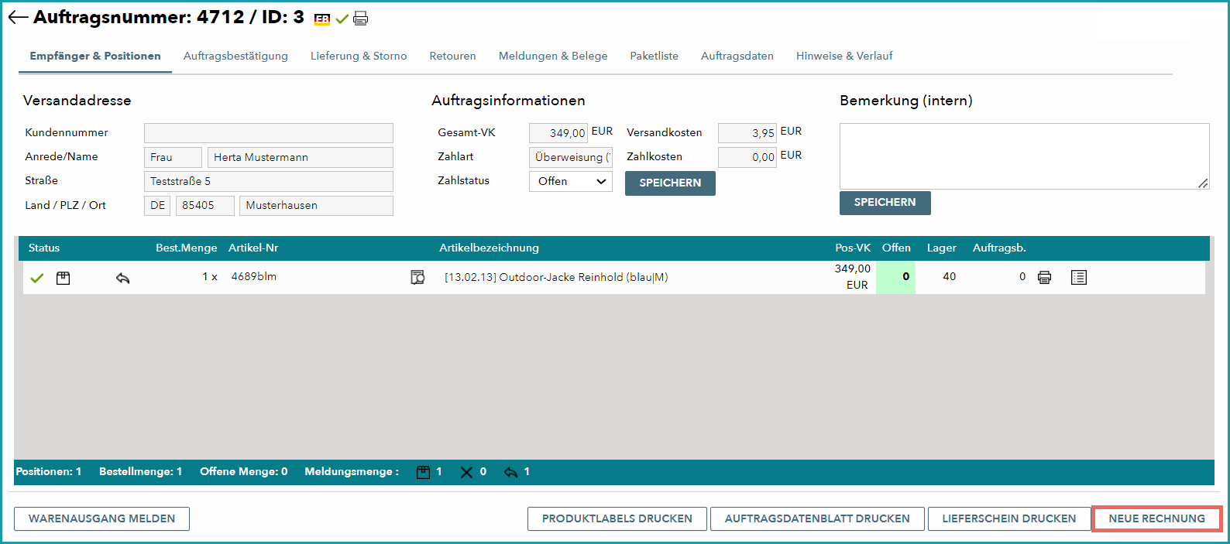Click NEUE RECHNUNG button
This screenshot has width=1230, height=544.
[1156, 518]
